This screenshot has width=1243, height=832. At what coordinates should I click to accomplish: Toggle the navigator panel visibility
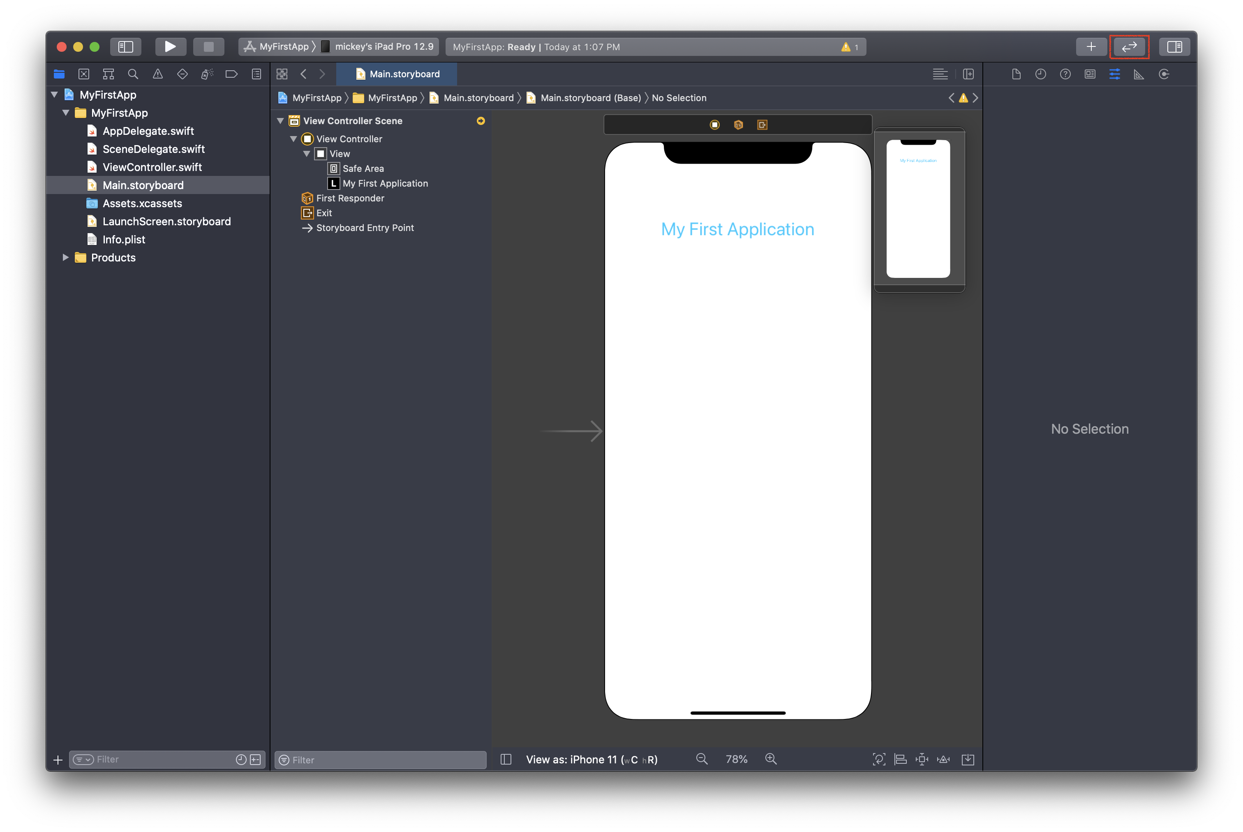(x=126, y=47)
